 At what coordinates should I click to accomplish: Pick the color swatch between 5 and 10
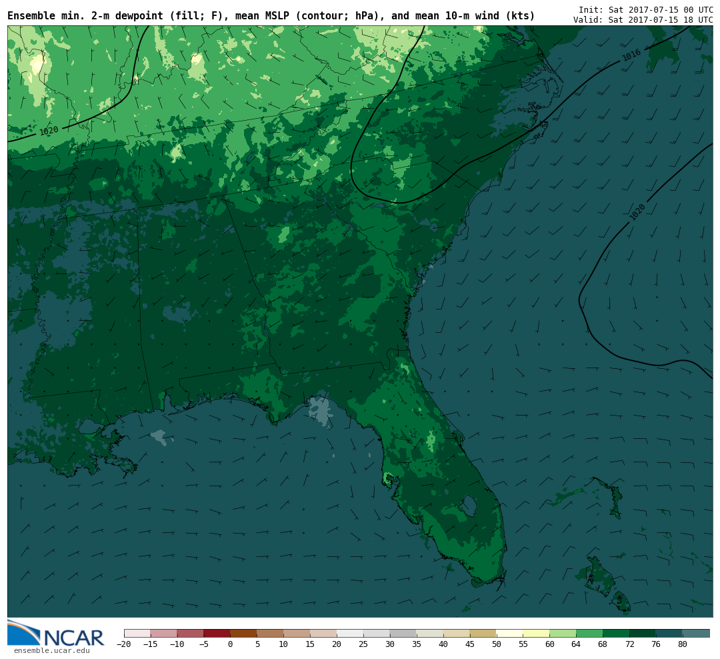[271, 633]
